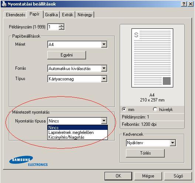Cancel with the Mégse button
195x183 pixels.
pyautogui.click(x=148, y=176)
